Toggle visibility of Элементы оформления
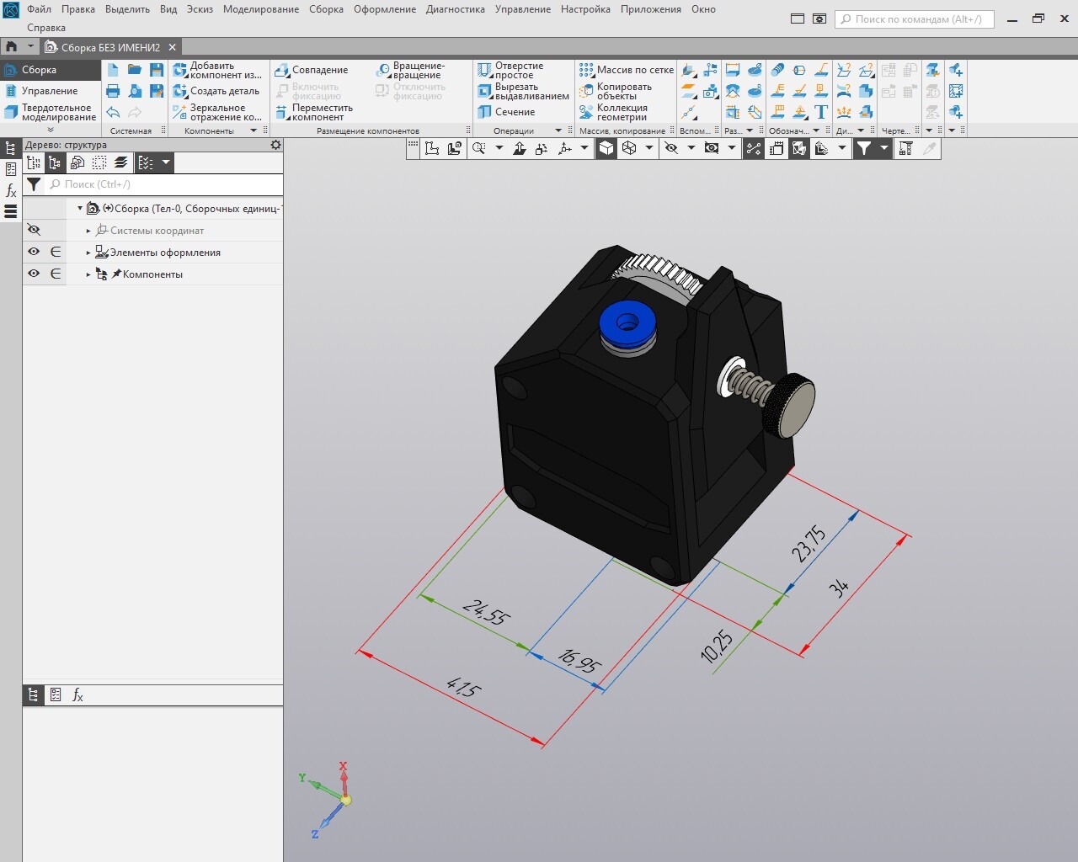The height and width of the screenshot is (862, 1078). pos(34,252)
